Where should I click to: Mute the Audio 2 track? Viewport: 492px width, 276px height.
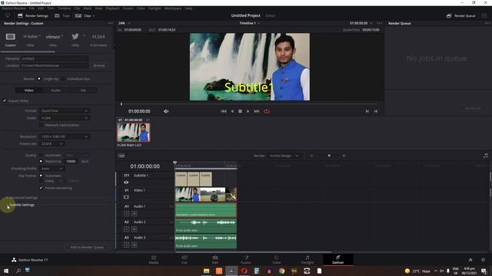pos(134,229)
